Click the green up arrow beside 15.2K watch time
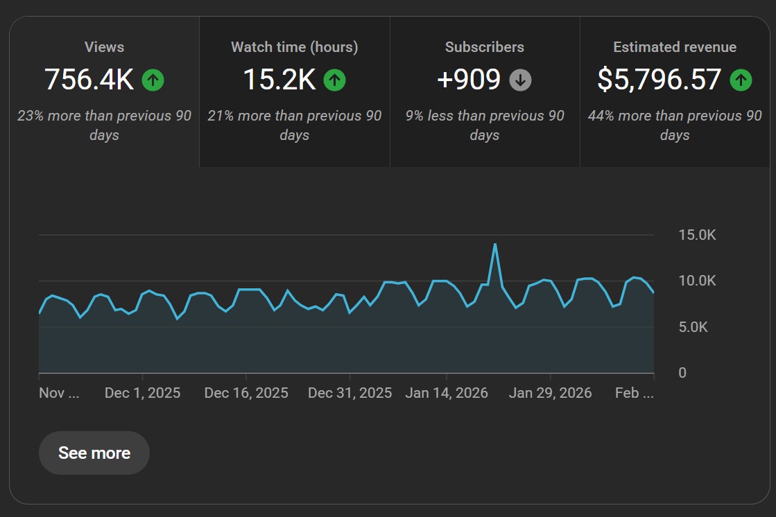This screenshot has width=776, height=517. click(334, 80)
